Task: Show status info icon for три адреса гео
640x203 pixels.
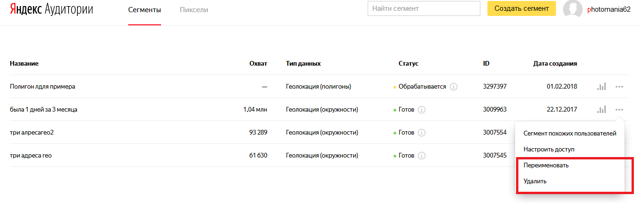Action: (x=422, y=156)
